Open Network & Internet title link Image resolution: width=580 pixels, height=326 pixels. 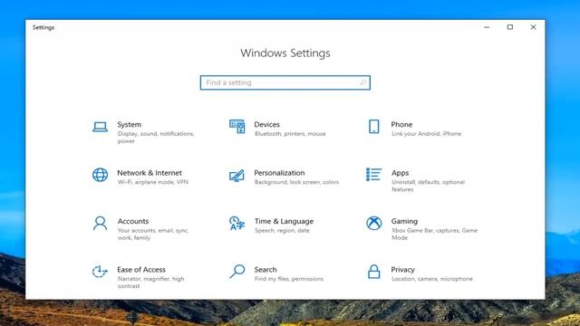150,173
